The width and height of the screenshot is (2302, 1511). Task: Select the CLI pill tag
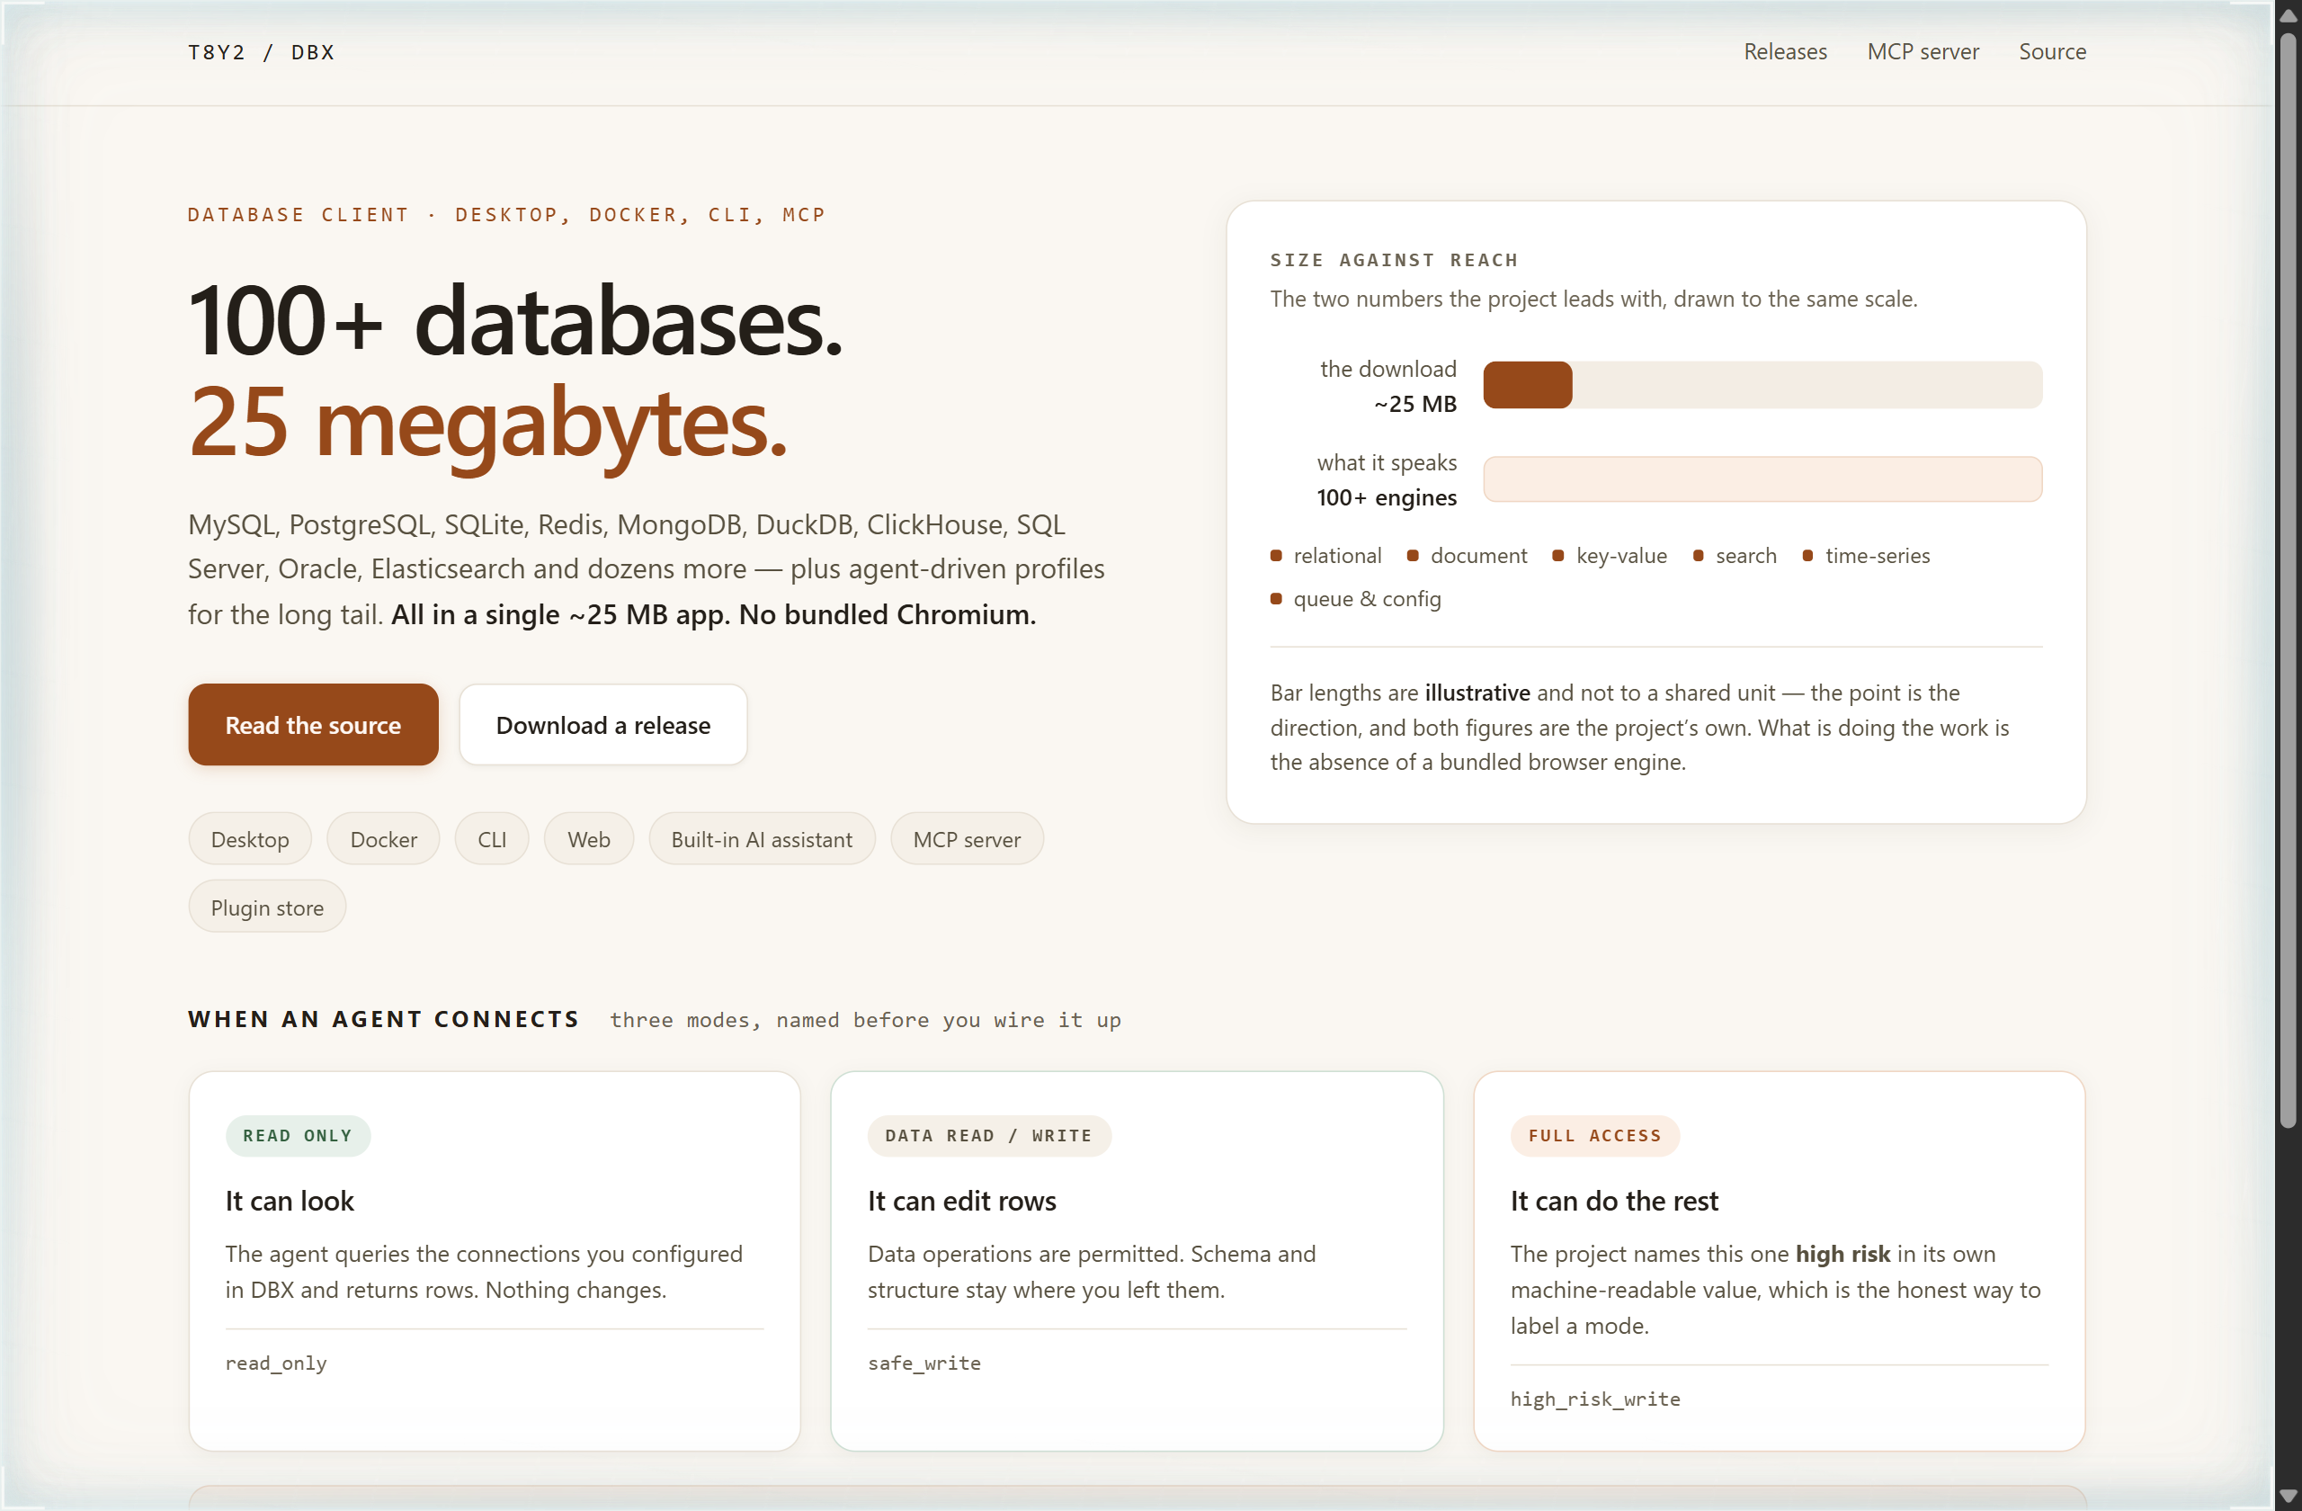coord(491,838)
